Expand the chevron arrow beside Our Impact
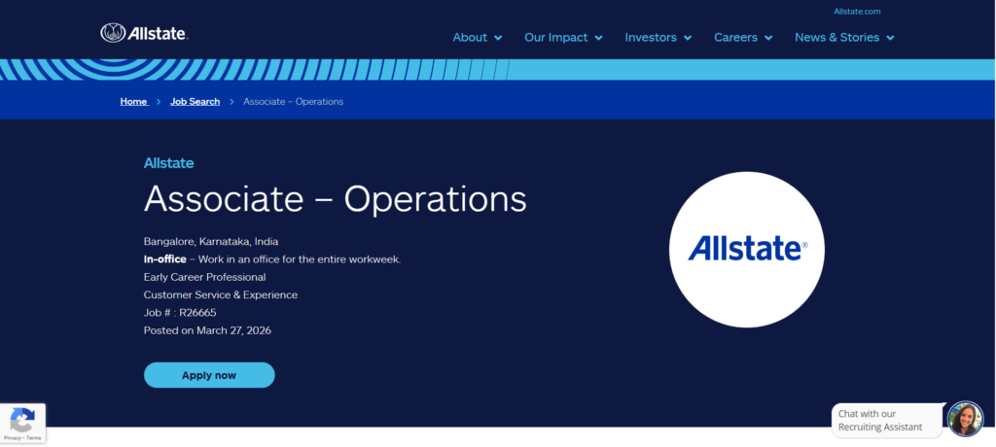Image resolution: width=996 pixels, height=447 pixels. click(599, 38)
